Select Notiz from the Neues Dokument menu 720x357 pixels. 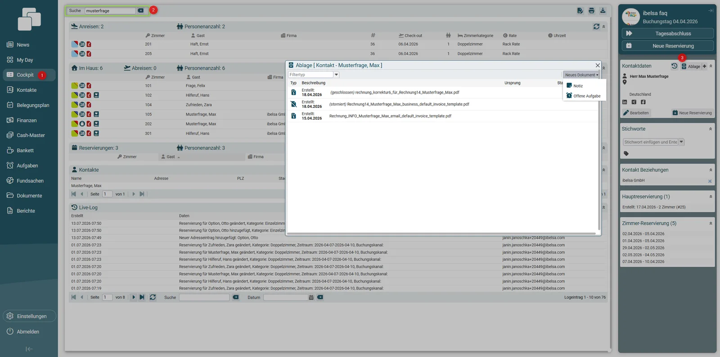pos(584,85)
